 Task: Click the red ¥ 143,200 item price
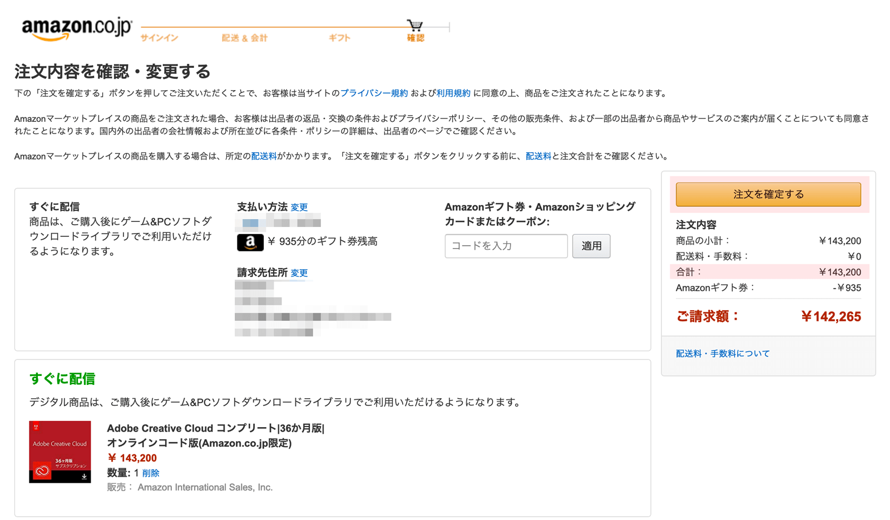point(132,458)
